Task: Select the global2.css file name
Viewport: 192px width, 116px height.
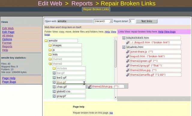Action: (x=71, y=91)
